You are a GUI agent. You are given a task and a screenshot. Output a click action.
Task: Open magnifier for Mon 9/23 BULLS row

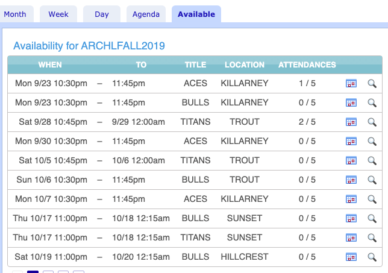pos(372,103)
